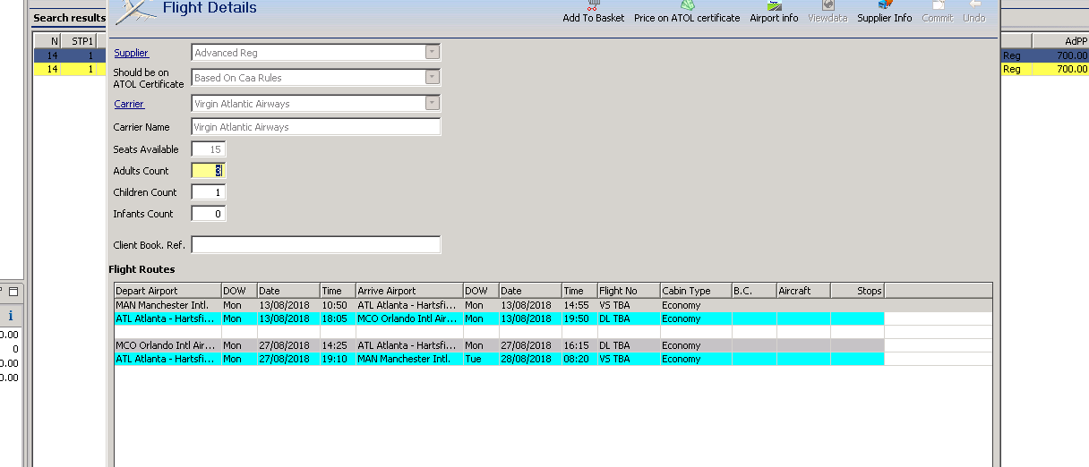Click the Seats Available field
Viewport: 1089px width, 467px height.
click(x=209, y=149)
